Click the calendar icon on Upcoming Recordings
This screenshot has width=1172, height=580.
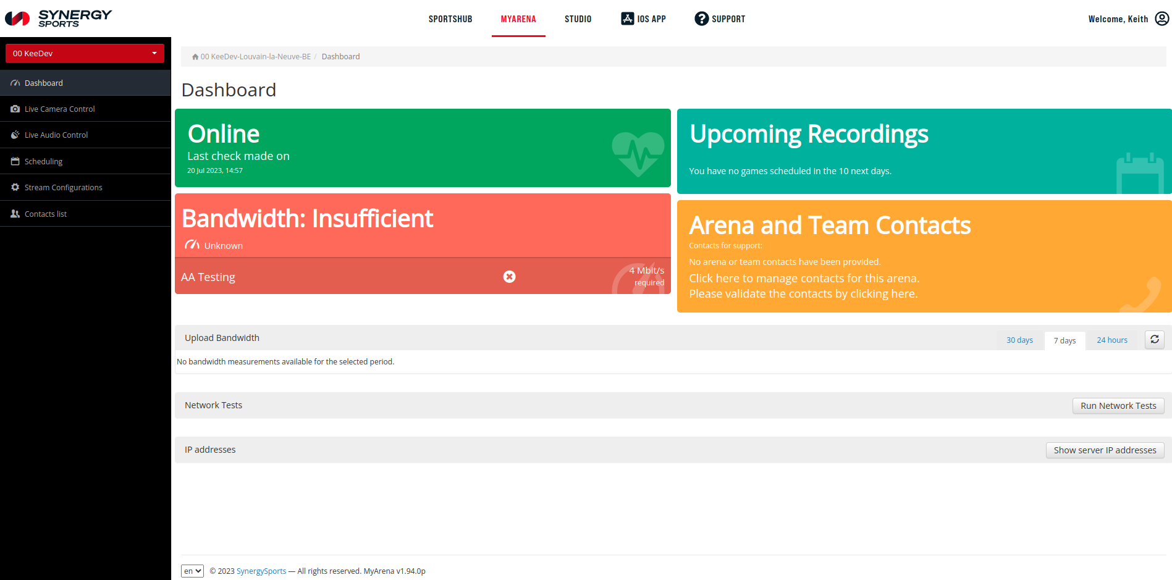point(1140,174)
